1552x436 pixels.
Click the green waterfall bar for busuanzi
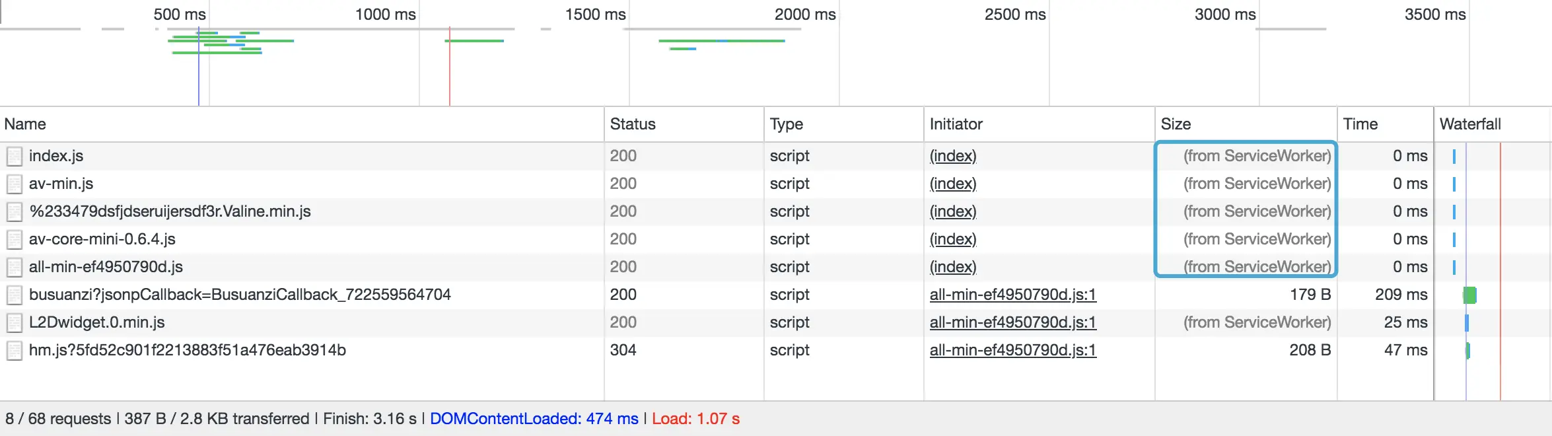(1469, 295)
